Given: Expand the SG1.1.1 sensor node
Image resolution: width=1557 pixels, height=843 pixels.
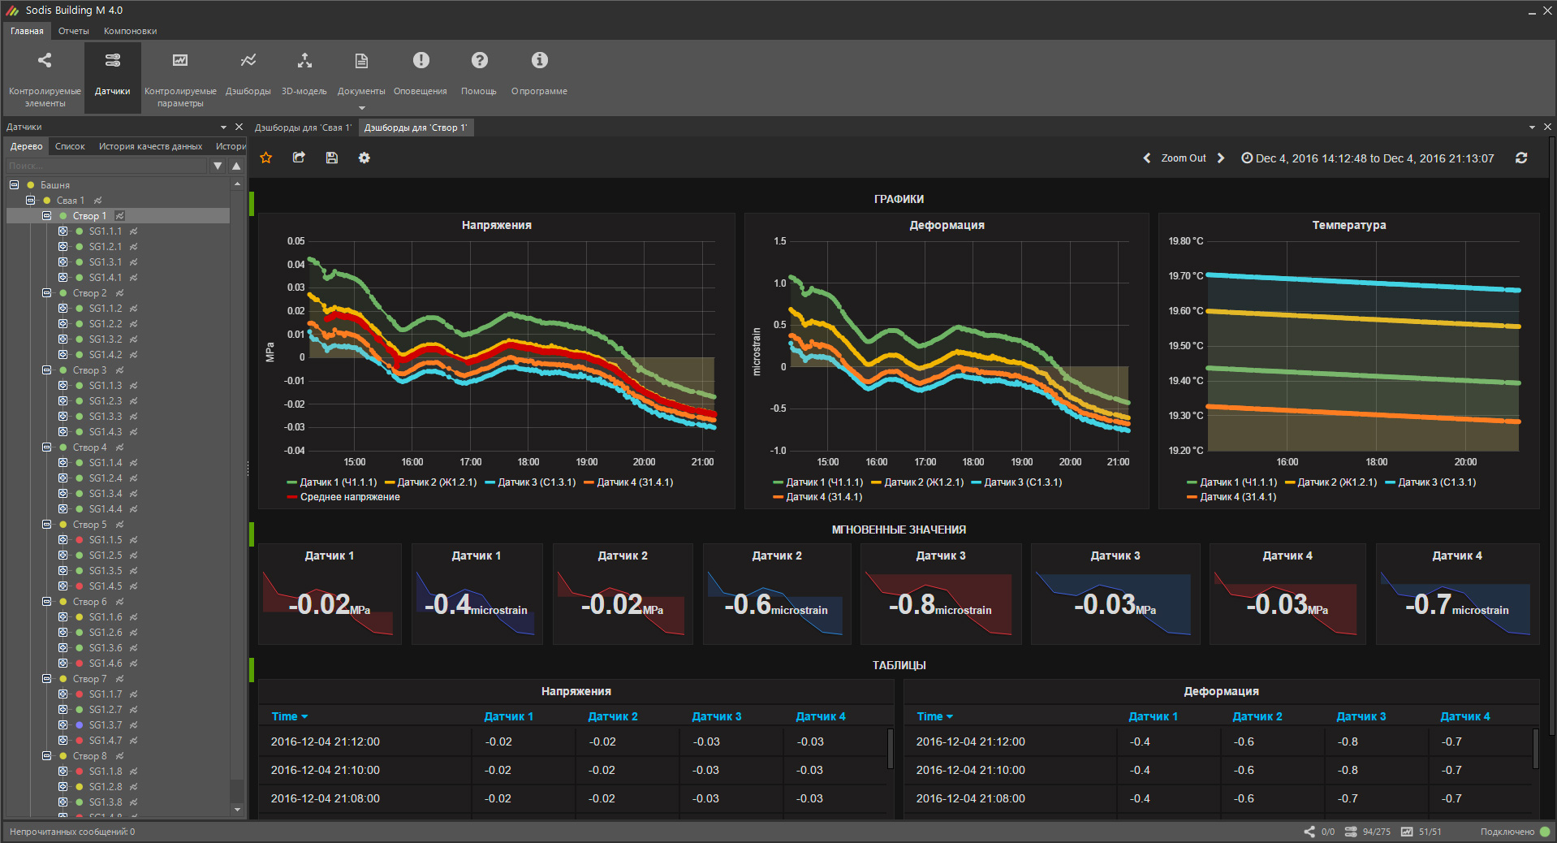Looking at the screenshot, I should click(63, 231).
